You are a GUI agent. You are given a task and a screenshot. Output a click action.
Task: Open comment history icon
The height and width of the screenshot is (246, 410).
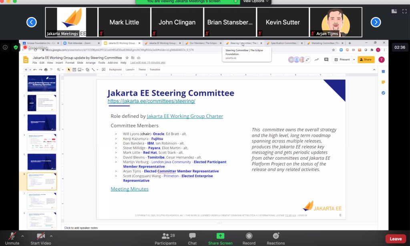click(326, 60)
